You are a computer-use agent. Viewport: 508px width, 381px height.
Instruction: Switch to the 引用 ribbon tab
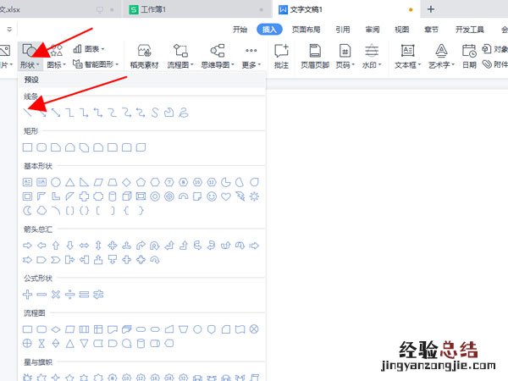(342, 30)
